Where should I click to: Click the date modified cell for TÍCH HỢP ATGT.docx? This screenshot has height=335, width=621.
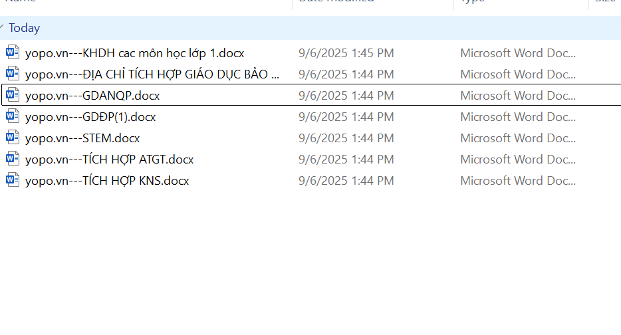(x=346, y=160)
